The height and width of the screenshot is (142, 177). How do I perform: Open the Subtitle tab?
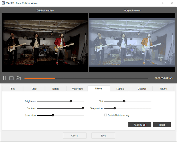pos(120,89)
